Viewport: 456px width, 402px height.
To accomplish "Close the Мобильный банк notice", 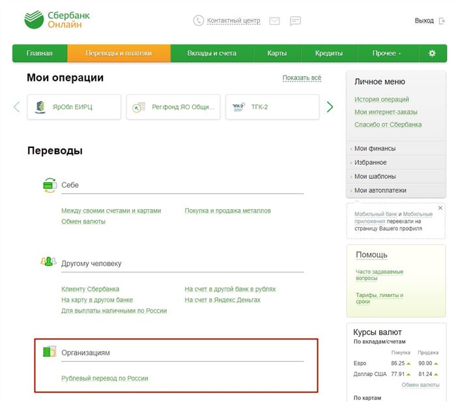I will tap(440, 208).
